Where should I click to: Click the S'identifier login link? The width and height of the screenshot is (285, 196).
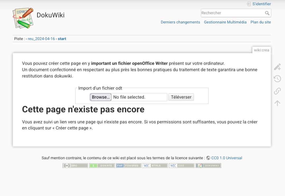261,4
